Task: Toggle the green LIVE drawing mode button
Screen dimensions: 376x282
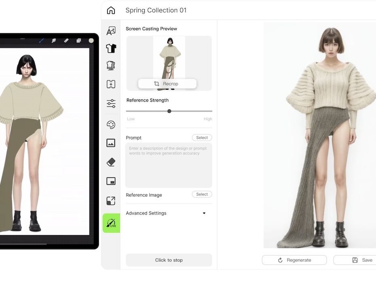Action: (111, 223)
